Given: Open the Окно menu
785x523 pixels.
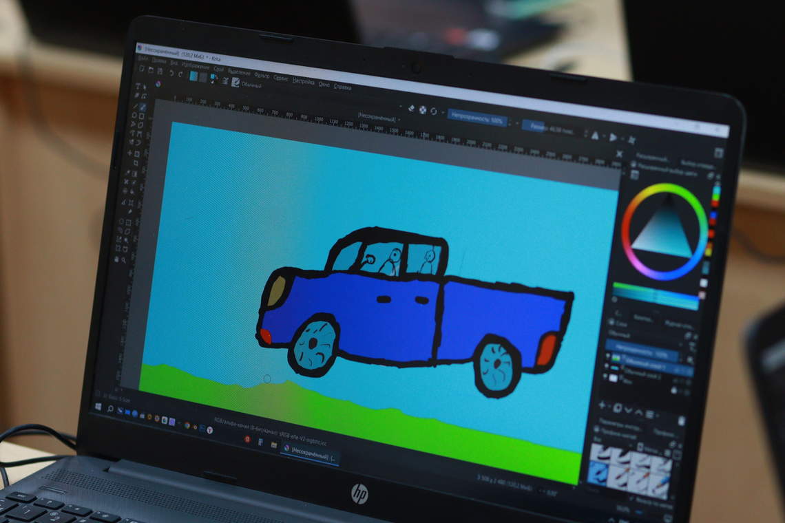Looking at the screenshot, I should tap(324, 84).
